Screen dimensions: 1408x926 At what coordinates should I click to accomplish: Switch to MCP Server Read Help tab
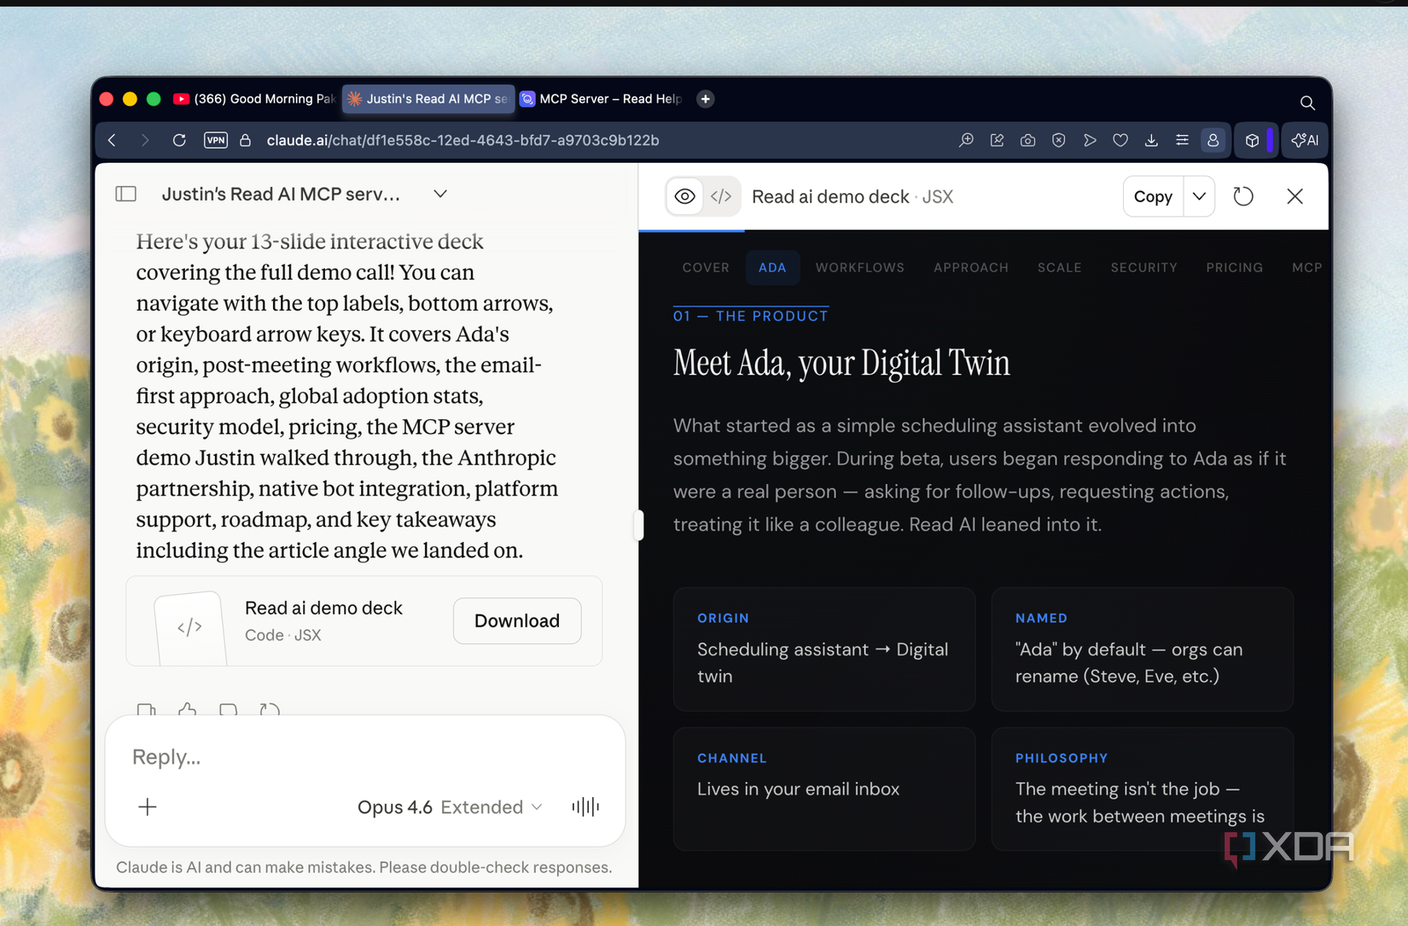click(602, 99)
